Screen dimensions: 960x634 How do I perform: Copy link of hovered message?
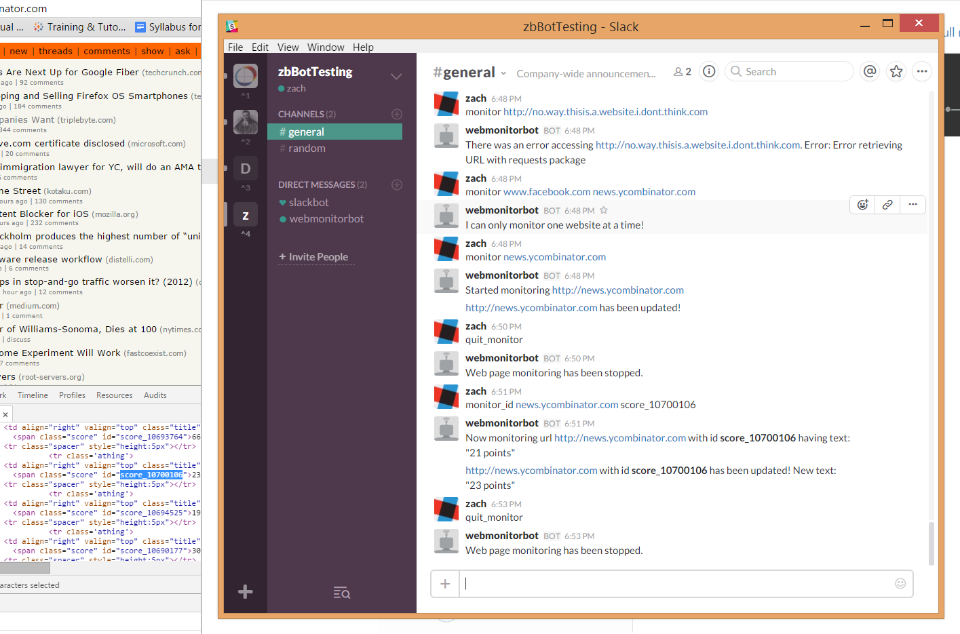coord(887,204)
